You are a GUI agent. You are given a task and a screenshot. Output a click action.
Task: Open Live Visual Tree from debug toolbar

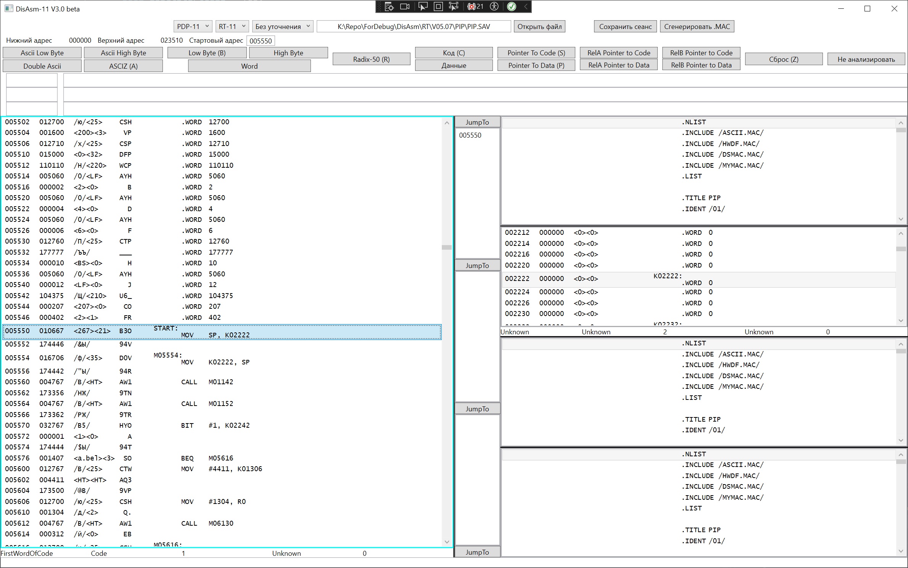point(389,6)
